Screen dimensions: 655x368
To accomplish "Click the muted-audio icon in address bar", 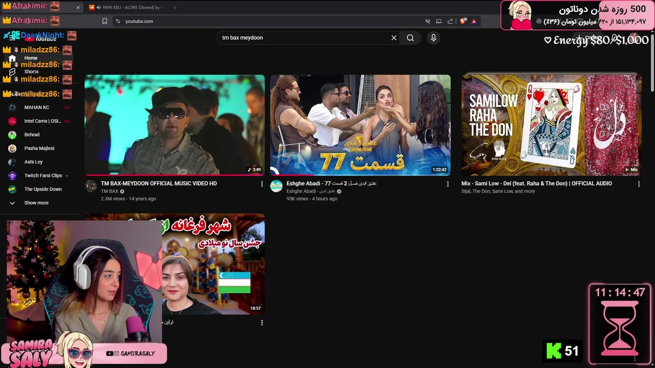I will [427, 21].
